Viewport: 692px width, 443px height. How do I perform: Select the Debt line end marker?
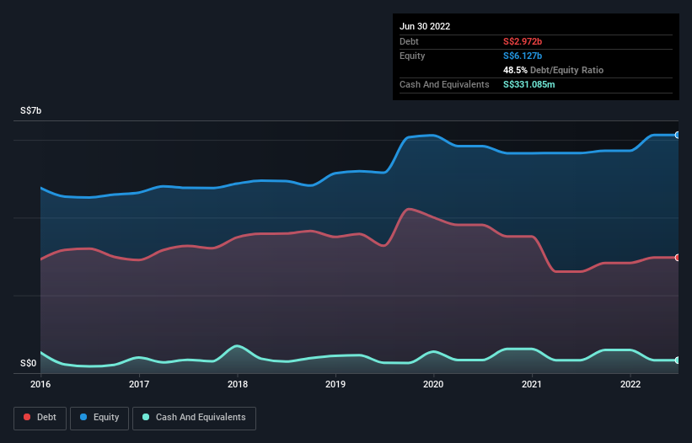(678, 258)
